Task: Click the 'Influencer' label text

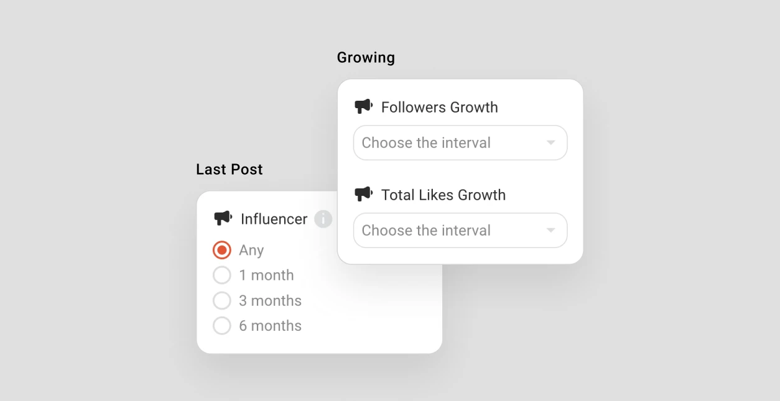Action: pos(274,219)
